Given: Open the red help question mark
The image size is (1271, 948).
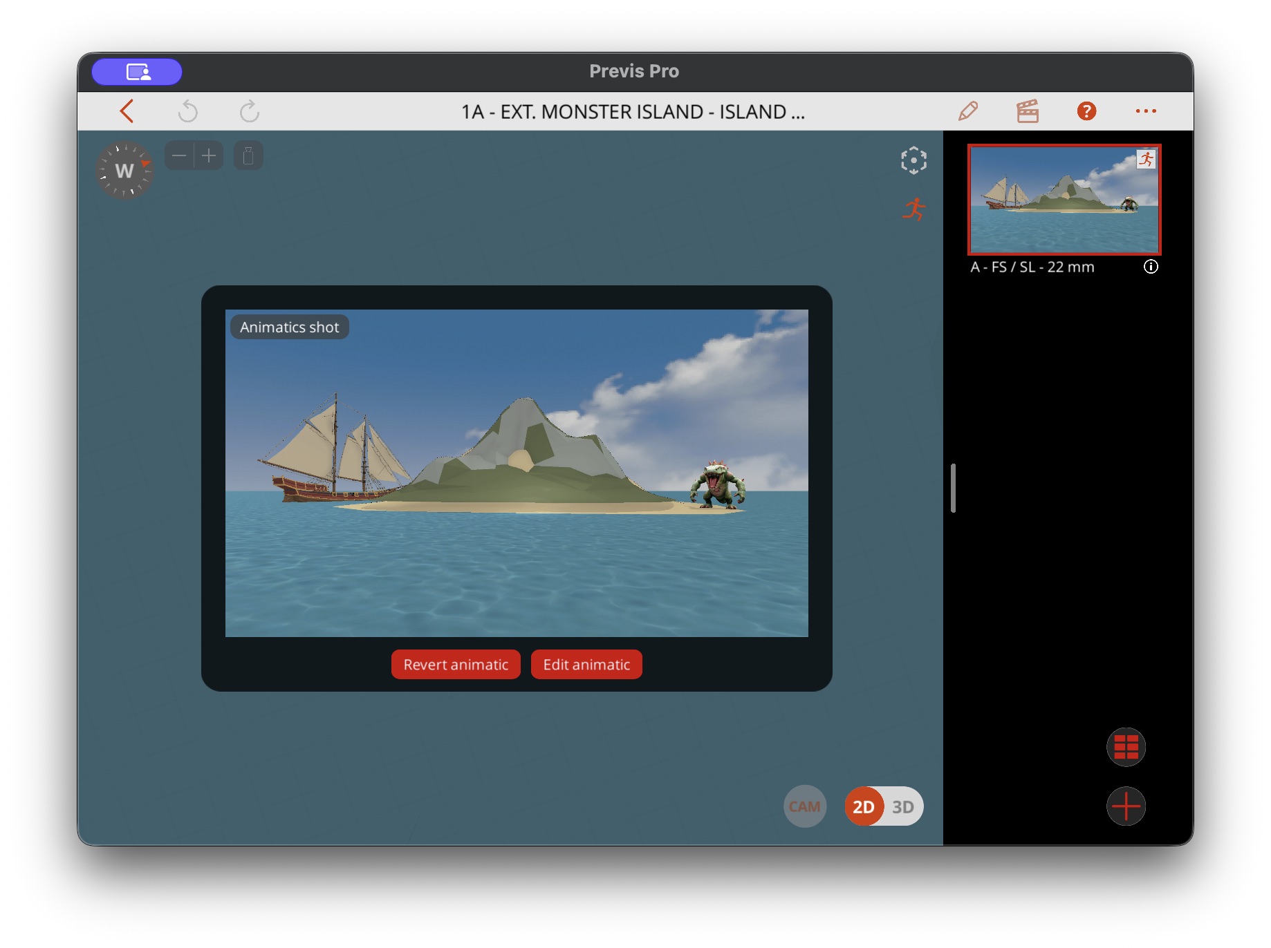Looking at the screenshot, I should [x=1086, y=111].
